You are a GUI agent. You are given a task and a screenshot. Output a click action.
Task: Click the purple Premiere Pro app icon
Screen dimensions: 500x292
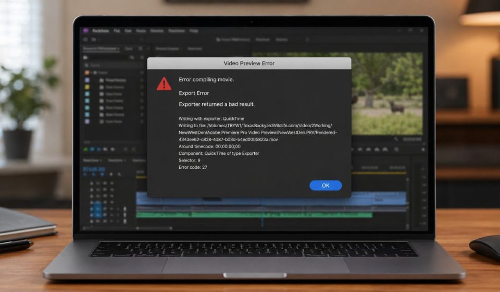(86, 31)
